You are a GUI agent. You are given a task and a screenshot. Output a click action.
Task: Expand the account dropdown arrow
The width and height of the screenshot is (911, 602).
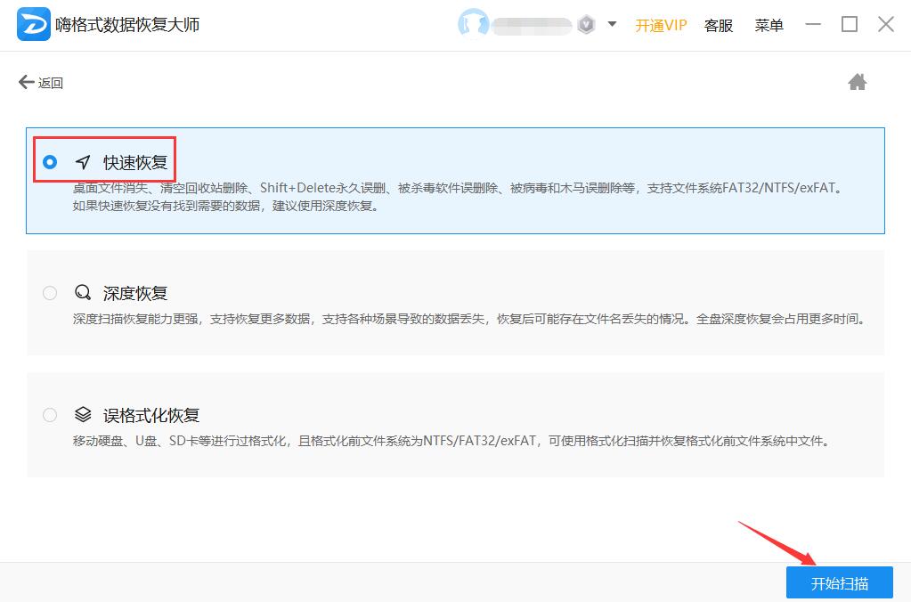tap(612, 26)
